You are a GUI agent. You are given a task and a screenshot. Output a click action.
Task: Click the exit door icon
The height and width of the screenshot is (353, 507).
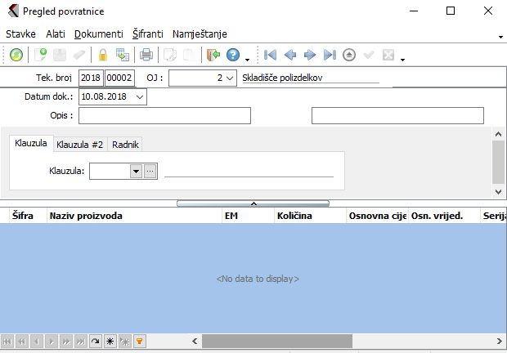coord(213,56)
